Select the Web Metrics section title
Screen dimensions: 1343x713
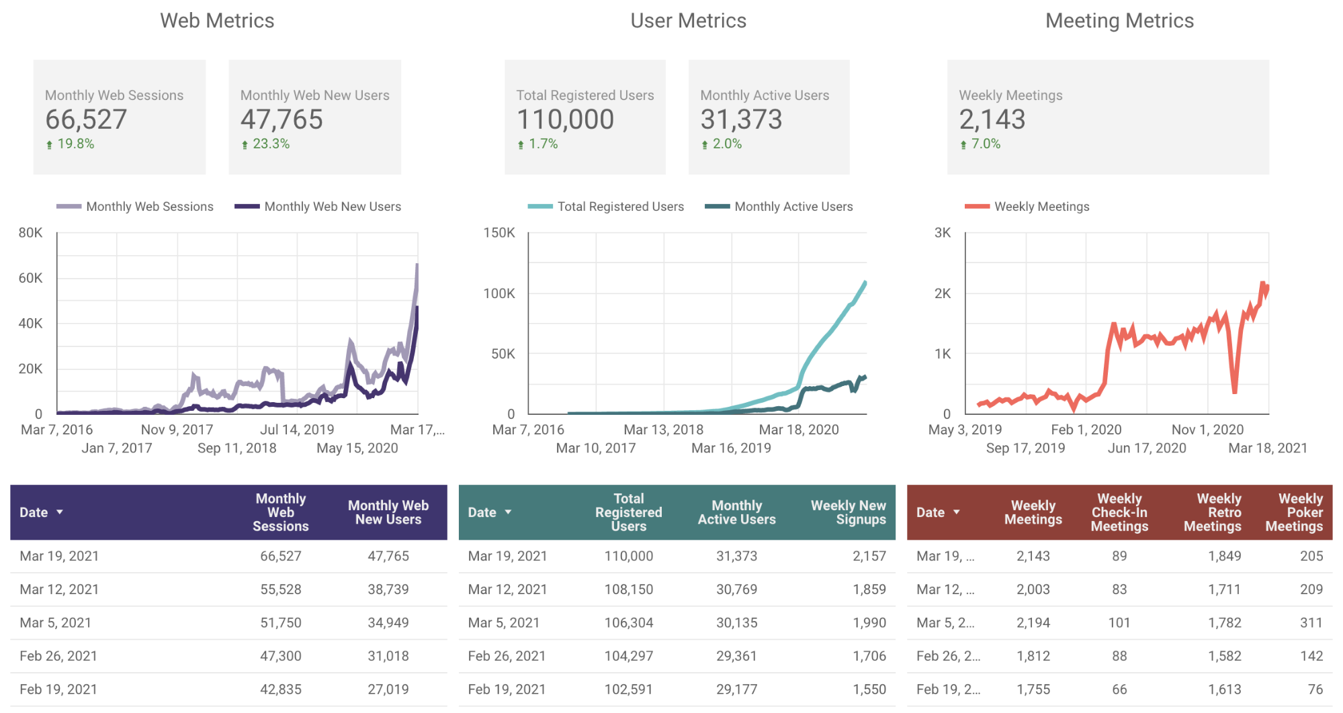(216, 20)
